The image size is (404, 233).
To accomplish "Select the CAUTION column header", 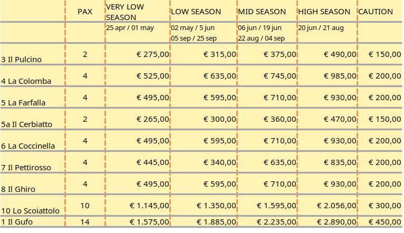I will pyautogui.click(x=376, y=11).
